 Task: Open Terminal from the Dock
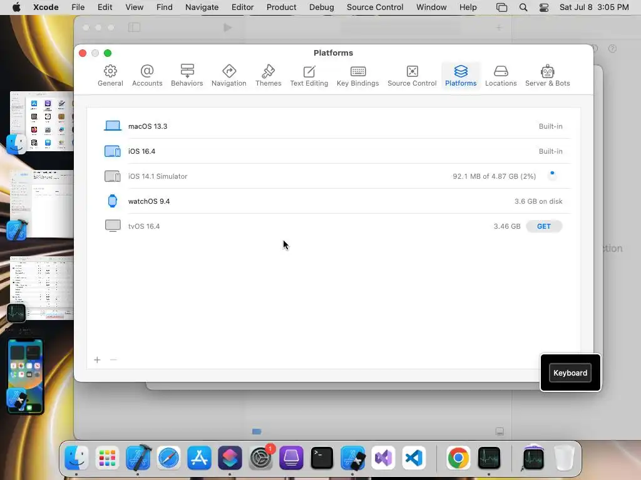click(x=322, y=457)
